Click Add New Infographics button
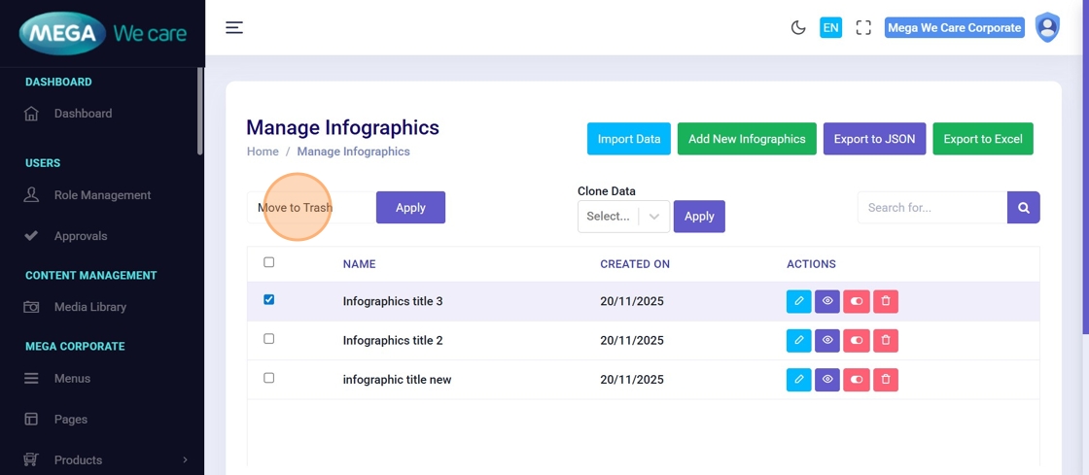1089x475 pixels. pos(747,139)
